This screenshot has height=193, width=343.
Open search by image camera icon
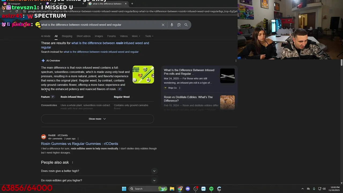[x=179, y=25]
